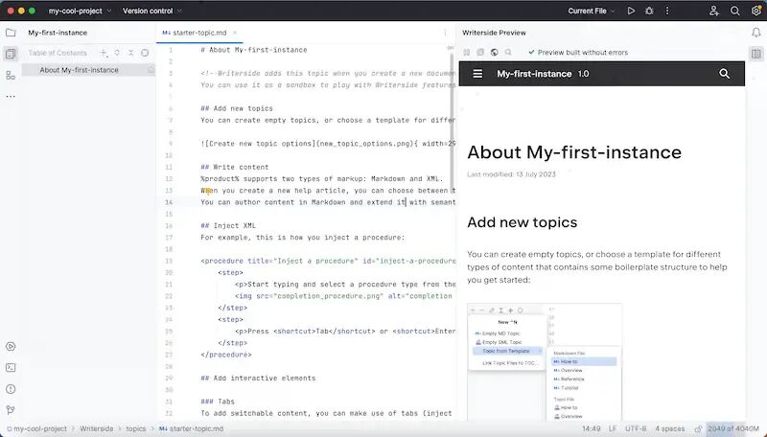Place cursor on line 1 heading text
The height and width of the screenshot is (437, 767).
tap(254, 50)
